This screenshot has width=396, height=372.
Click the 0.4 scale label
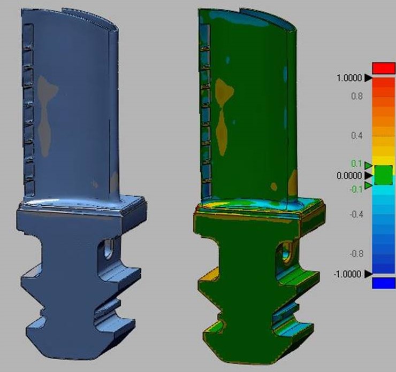click(357, 136)
